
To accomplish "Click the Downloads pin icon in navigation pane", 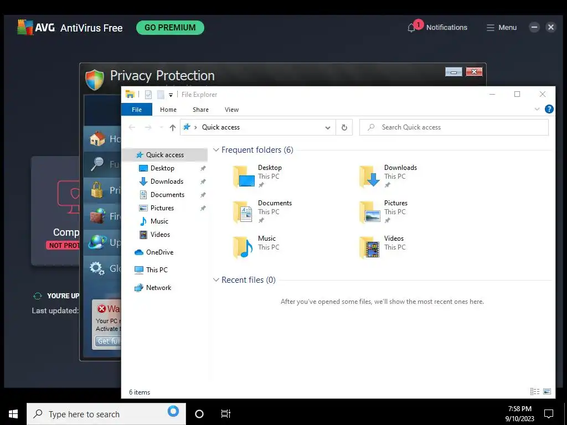I will click(203, 182).
